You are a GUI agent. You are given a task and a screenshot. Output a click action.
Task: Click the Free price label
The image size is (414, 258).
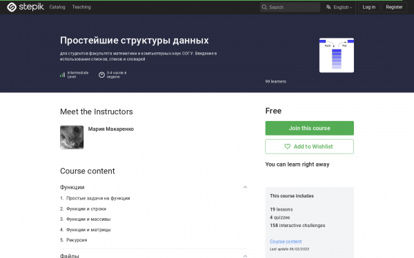[273, 111]
